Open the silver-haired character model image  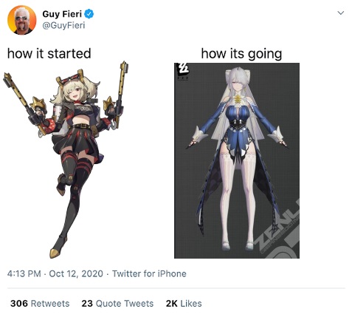click(x=237, y=160)
